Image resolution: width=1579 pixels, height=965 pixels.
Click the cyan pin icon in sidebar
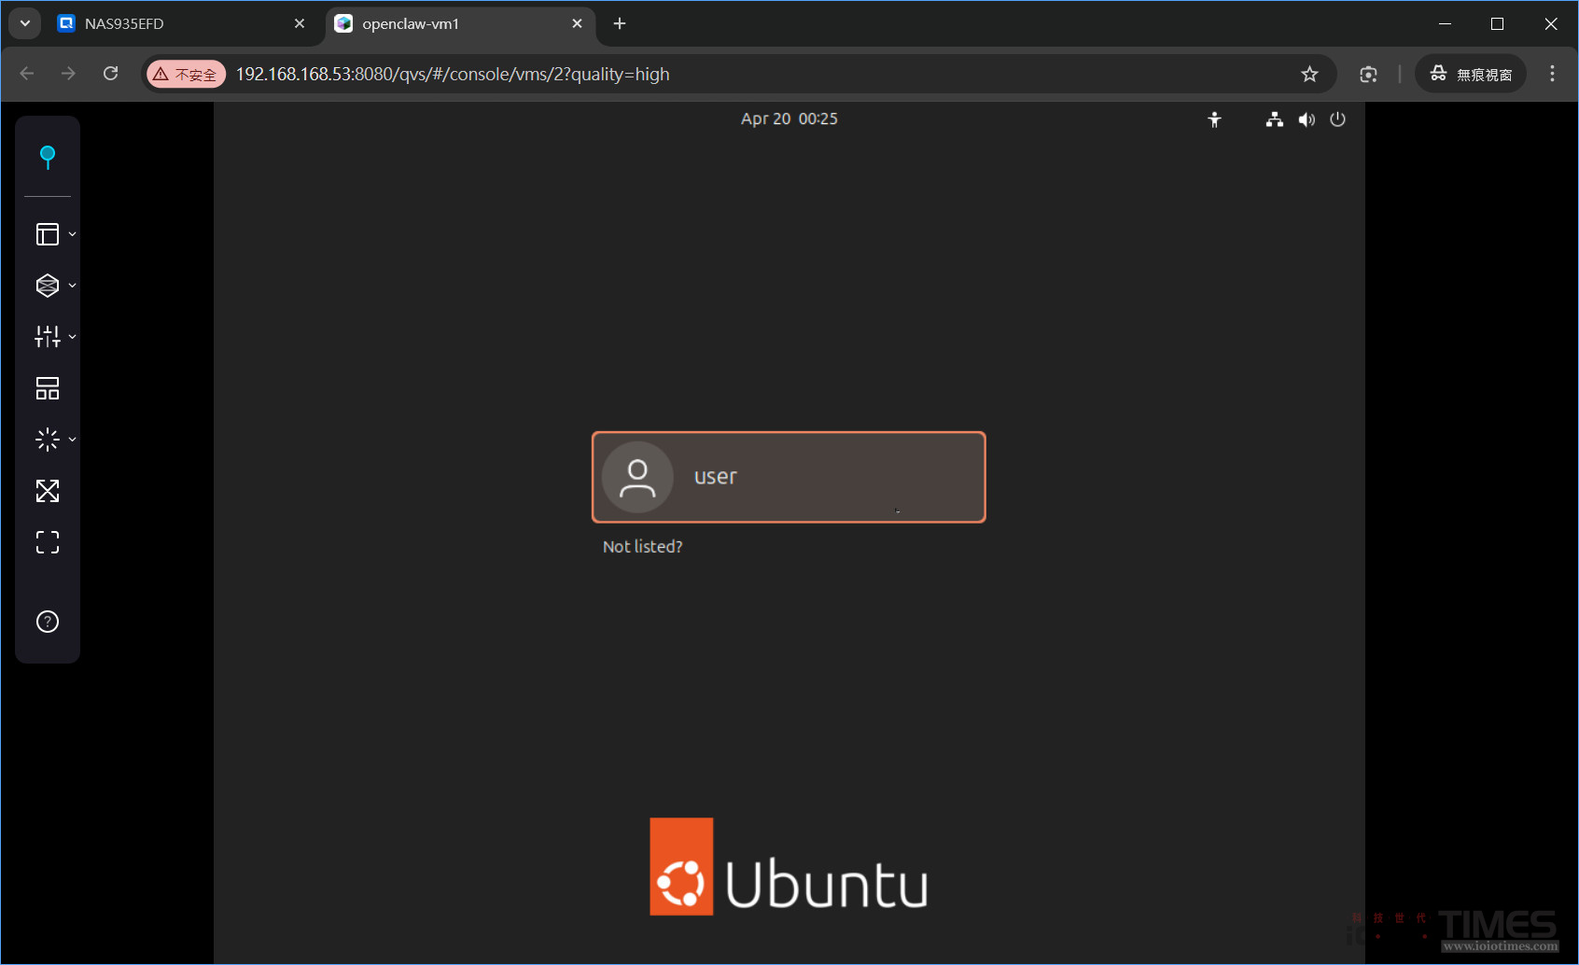(x=48, y=157)
